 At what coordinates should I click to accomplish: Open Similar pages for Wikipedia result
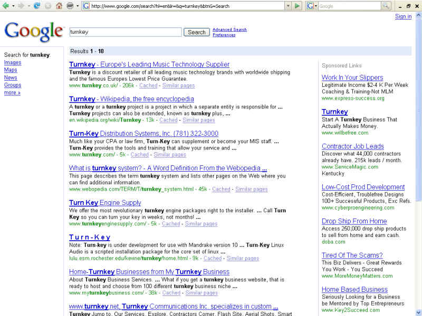(x=199, y=120)
